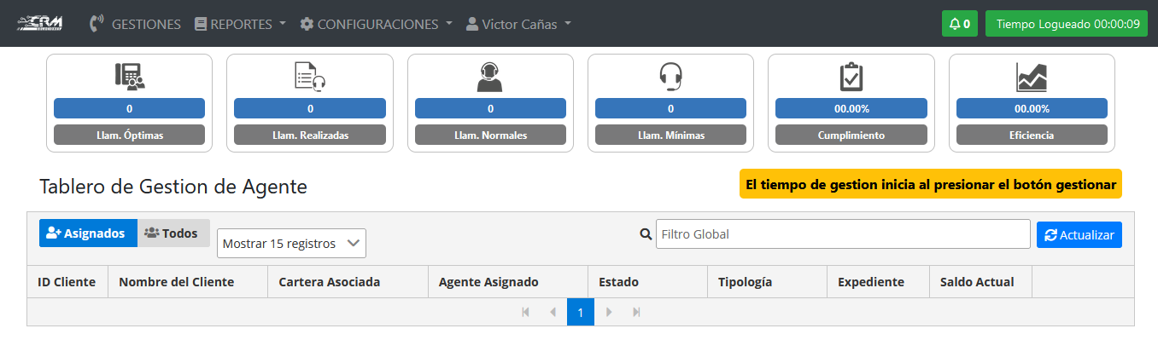This screenshot has height=363, width=1158.
Task: Open the Mostrar 15 registros dropdown
Action: tap(291, 243)
